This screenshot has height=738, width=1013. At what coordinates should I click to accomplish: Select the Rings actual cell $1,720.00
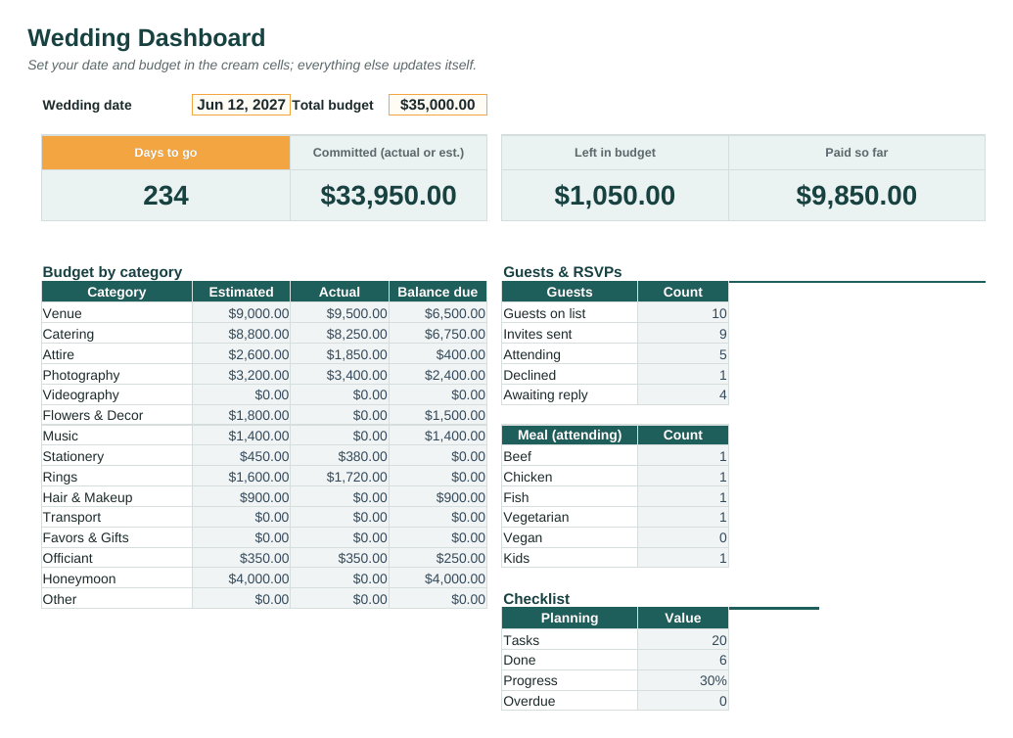(340, 477)
